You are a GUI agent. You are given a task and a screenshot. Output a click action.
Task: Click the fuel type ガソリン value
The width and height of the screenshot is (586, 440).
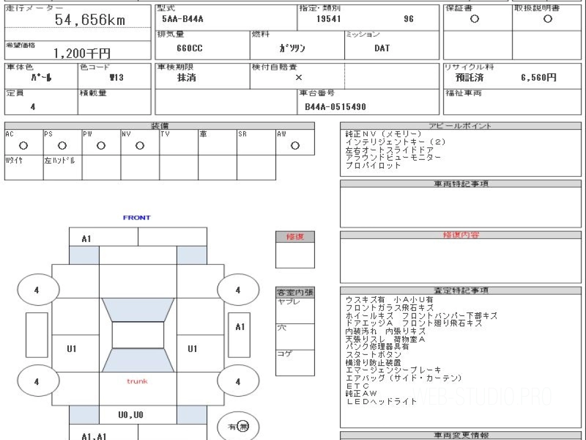point(292,48)
